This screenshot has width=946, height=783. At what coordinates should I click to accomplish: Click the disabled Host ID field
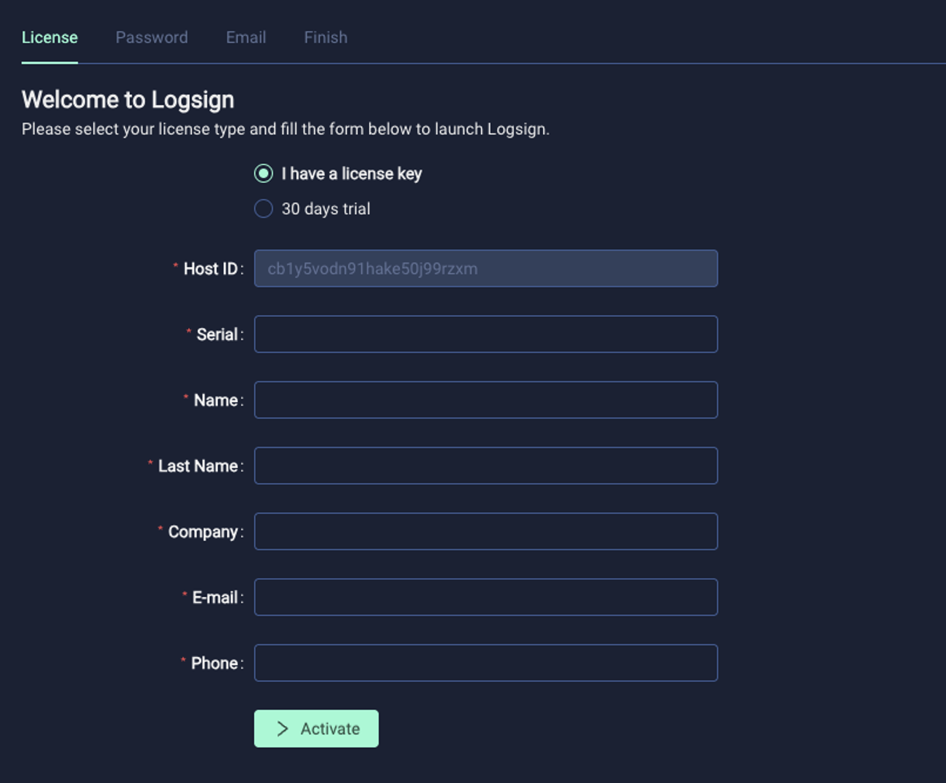(486, 269)
